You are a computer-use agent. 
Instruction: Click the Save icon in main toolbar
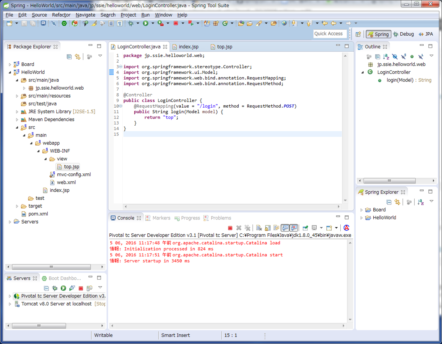pyautogui.click(x=24, y=24)
